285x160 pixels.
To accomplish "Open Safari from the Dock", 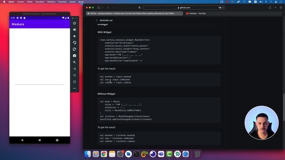I will click(x=186, y=154).
